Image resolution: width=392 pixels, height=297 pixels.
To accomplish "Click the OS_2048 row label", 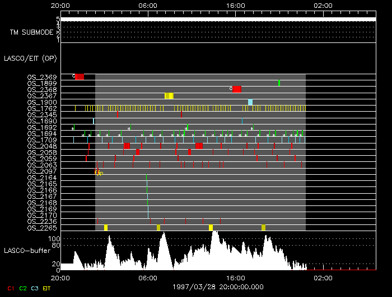I will pos(42,146).
